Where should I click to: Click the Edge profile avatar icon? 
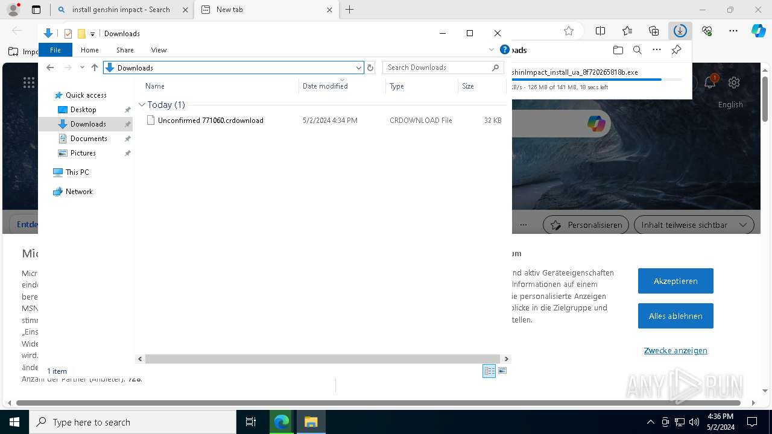coord(13,10)
